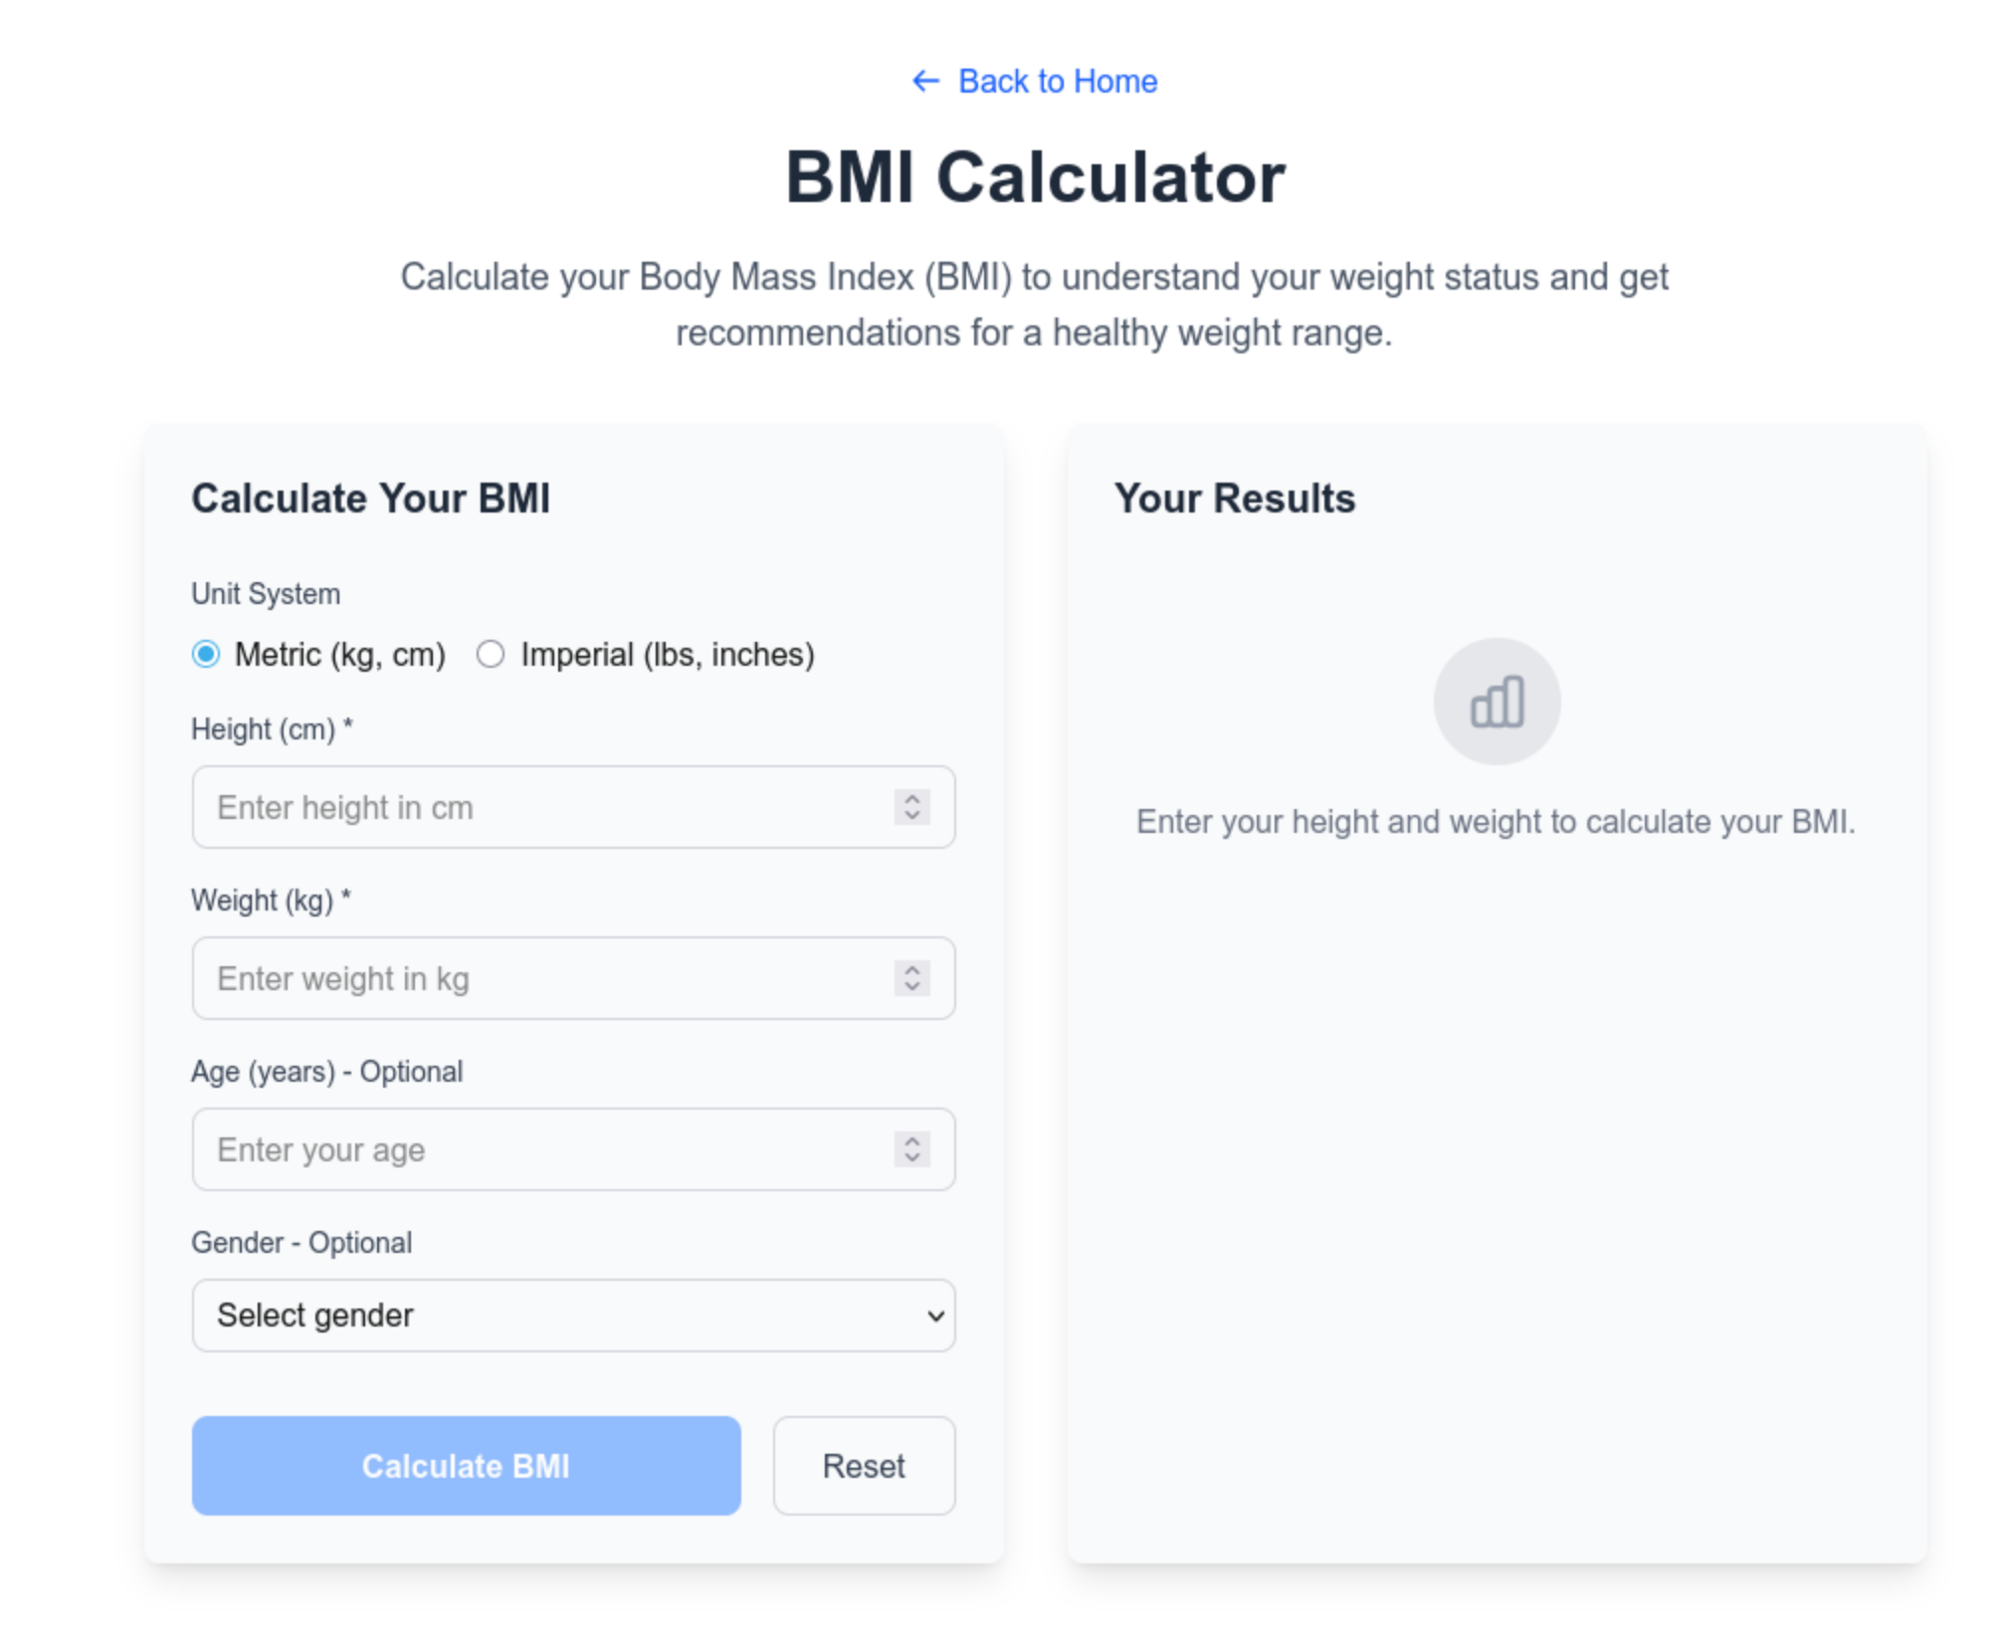Go Back to Home via the link
The height and width of the screenshot is (1626, 2006).
[x=1057, y=81]
